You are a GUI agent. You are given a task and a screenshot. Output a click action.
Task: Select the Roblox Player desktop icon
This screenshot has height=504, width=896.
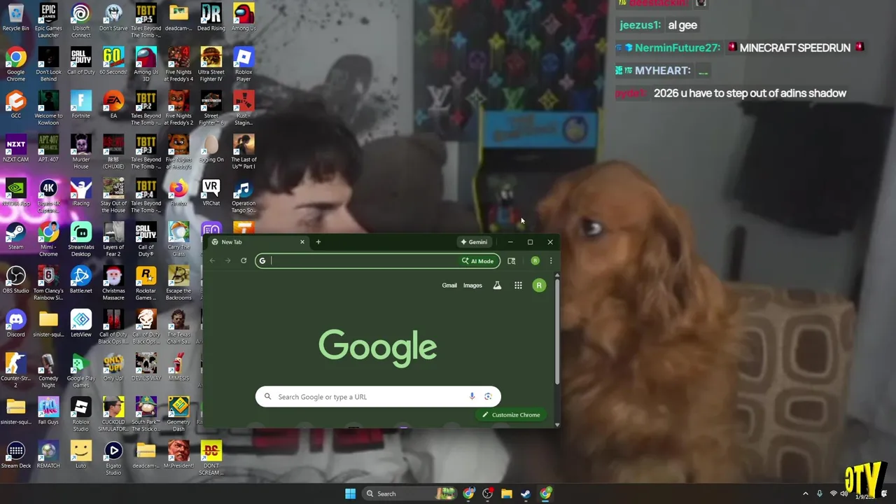click(244, 64)
